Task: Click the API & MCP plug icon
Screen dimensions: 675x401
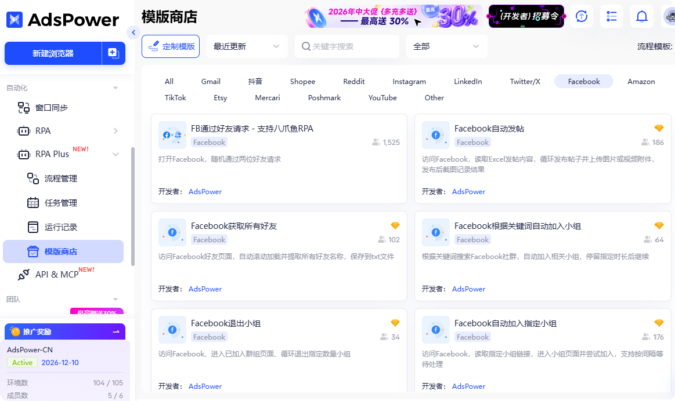Action: (23, 274)
